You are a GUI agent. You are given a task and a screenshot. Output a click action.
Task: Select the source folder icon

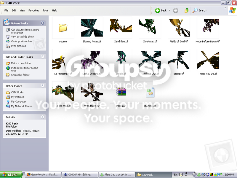(x=63, y=28)
